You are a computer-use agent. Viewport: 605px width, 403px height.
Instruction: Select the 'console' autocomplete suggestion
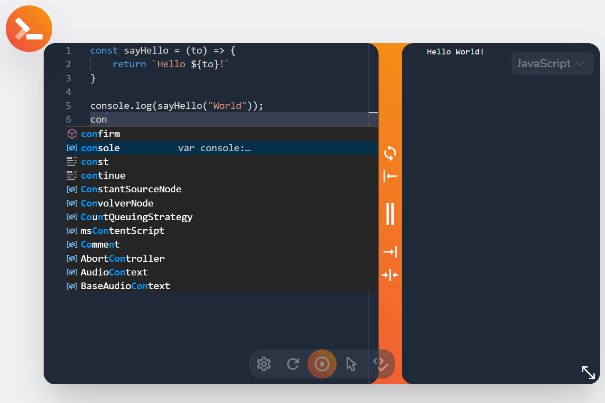pyautogui.click(x=101, y=148)
